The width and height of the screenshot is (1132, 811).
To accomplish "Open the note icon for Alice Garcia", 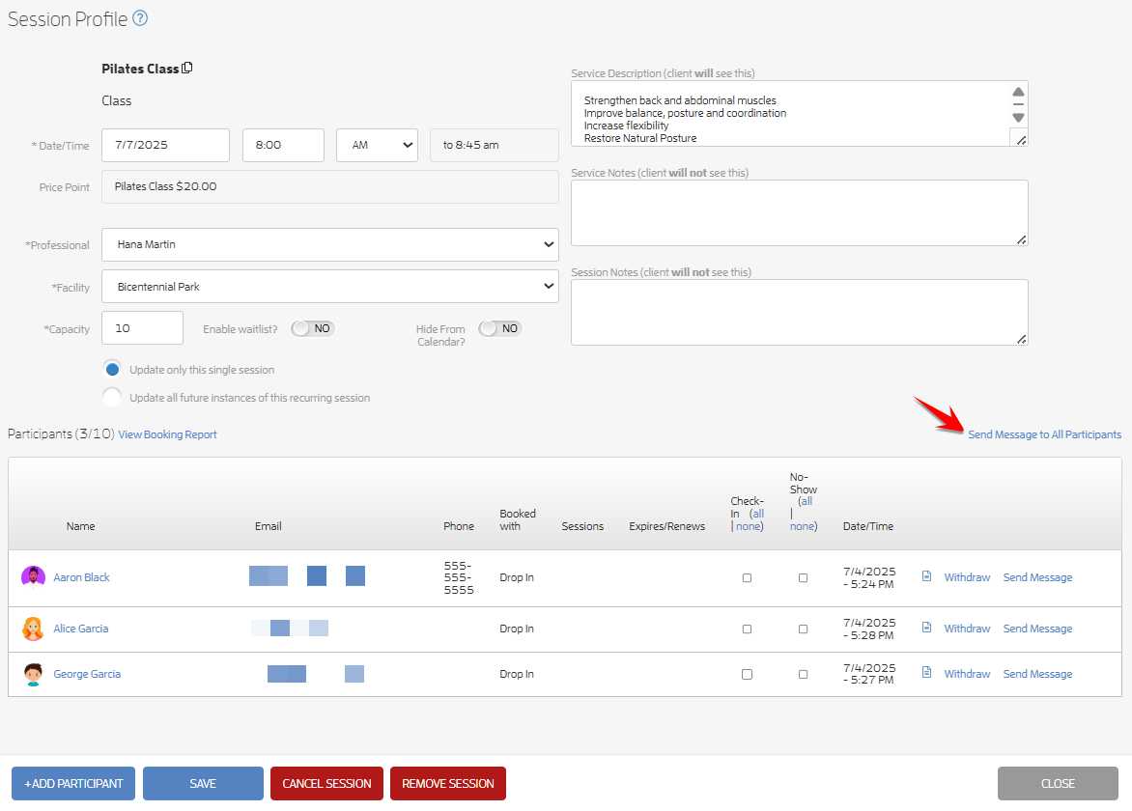I will click(x=927, y=628).
